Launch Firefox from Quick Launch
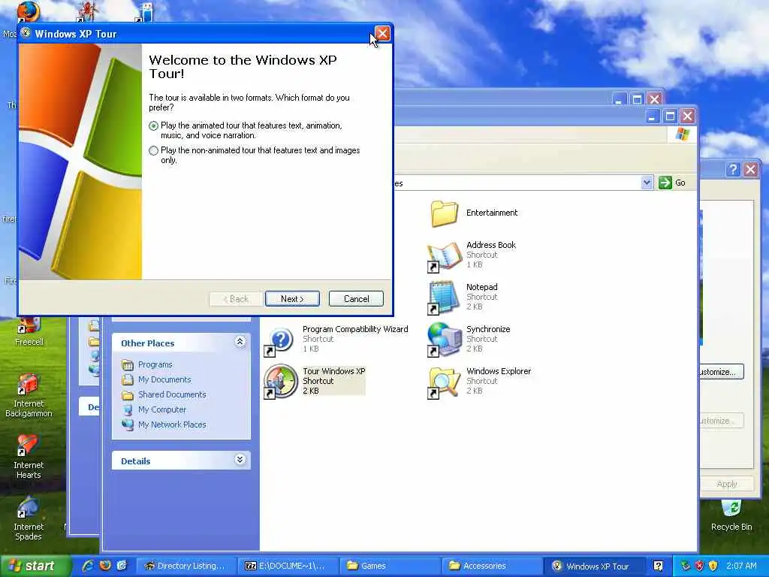This screenshot has height=577, width=769. click(x=105, y=566)
